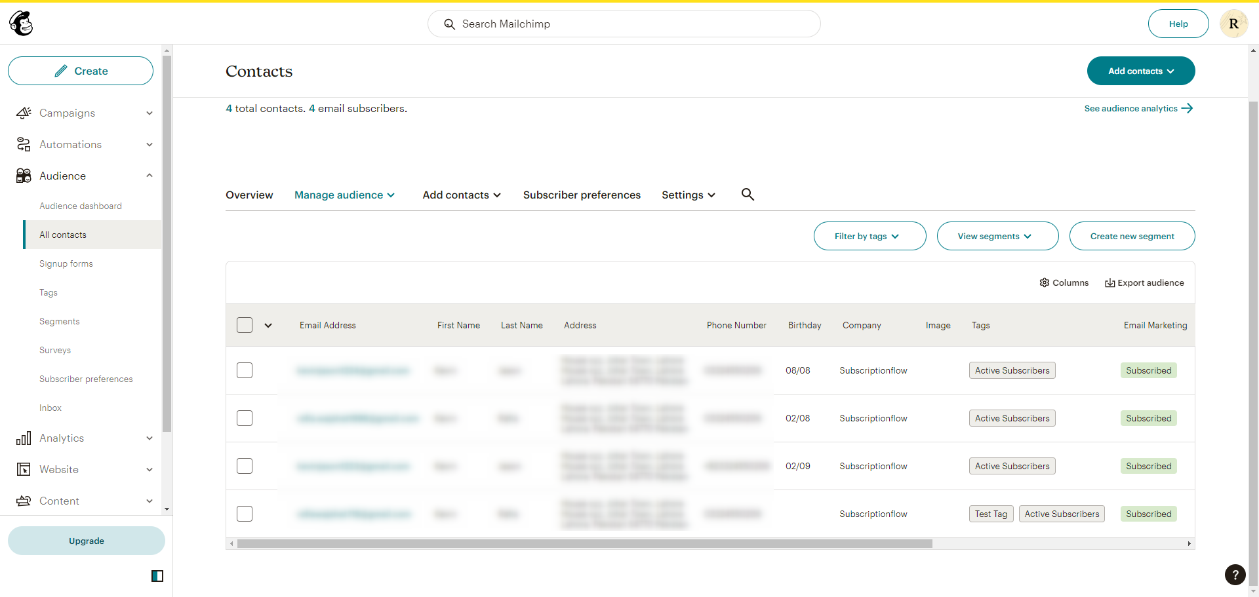
Task: Check the first contact row checkbox
Action: tap(245, 370)
